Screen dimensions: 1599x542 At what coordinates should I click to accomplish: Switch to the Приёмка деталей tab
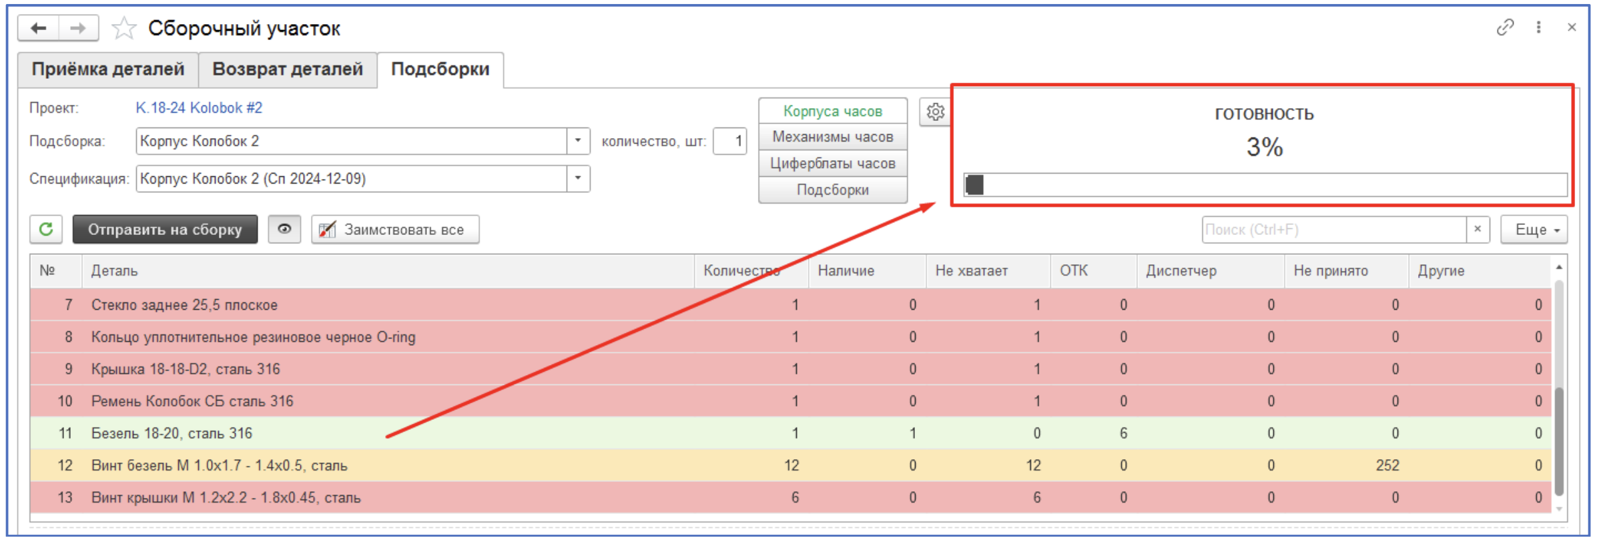(108, 69)
